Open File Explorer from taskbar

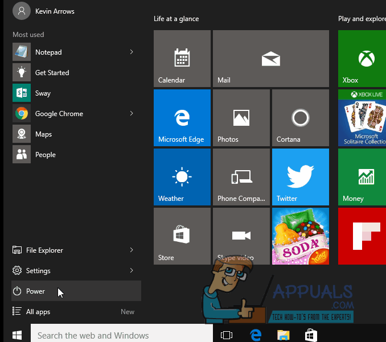284,335
